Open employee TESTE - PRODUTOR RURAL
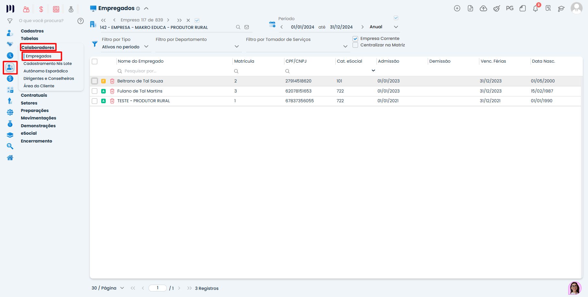 tap(143, 101)
